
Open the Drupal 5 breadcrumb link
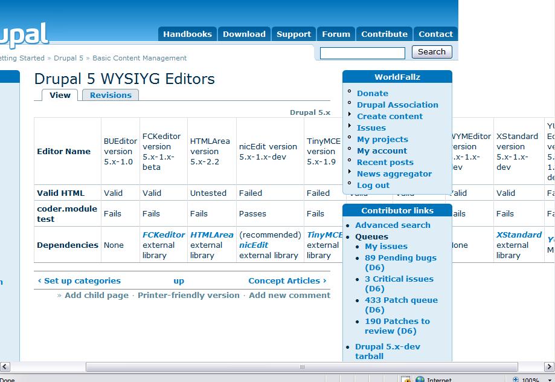pyautogui.click(x=68, y=58)
